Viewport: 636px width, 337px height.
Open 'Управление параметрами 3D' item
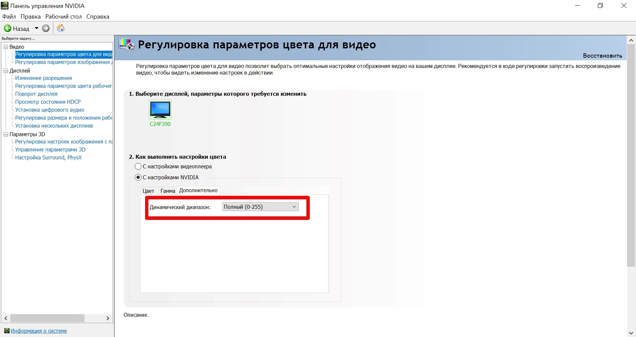[50, 150]
